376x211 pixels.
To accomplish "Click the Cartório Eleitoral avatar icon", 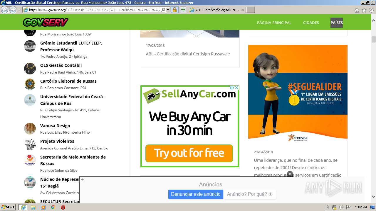I will [x=30, y=84].
